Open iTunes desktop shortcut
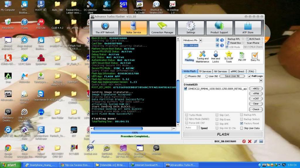The width and height of the screenshot is (300, 168). (x=25, y=24)
